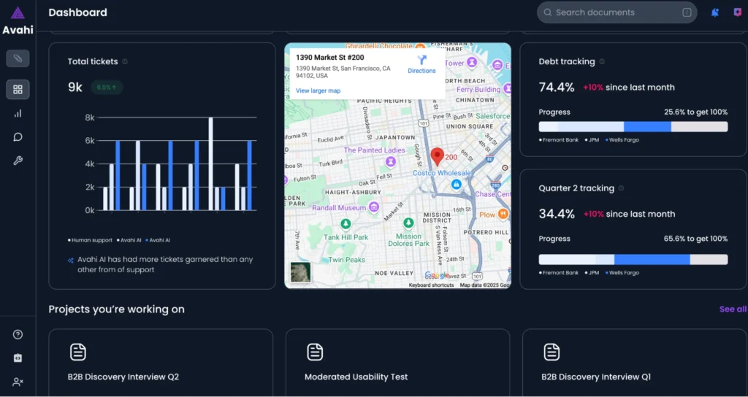Click the 34.4% quarter 2 value
Screen dimensions: 748x397
click(557, 214)
